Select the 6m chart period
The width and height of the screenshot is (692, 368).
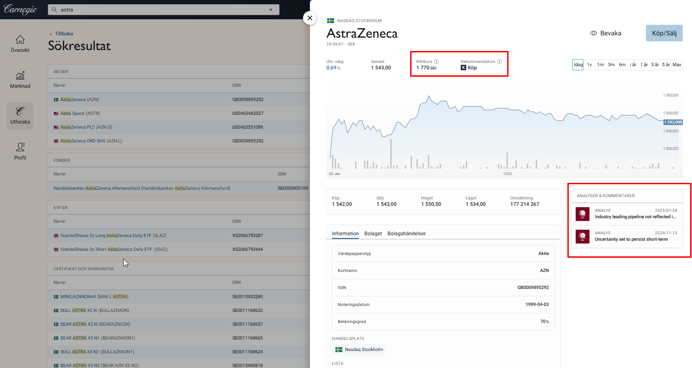[622, 65]
